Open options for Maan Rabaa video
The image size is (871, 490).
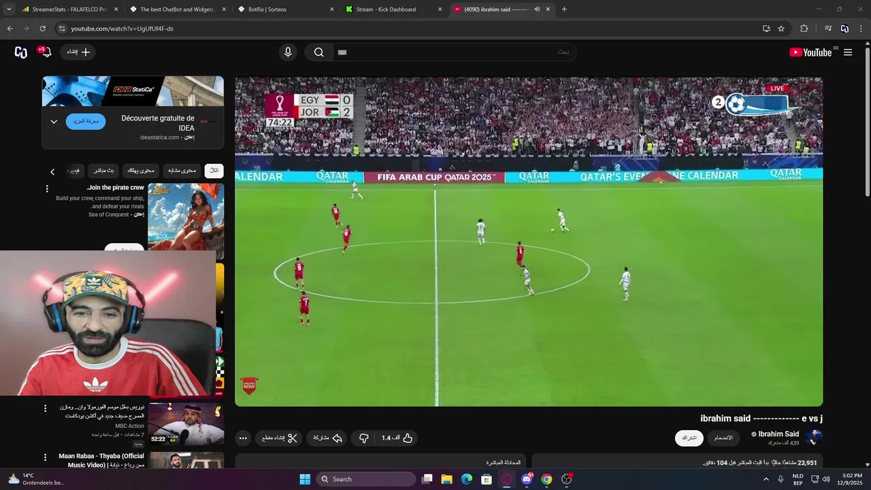coord(46,457)
